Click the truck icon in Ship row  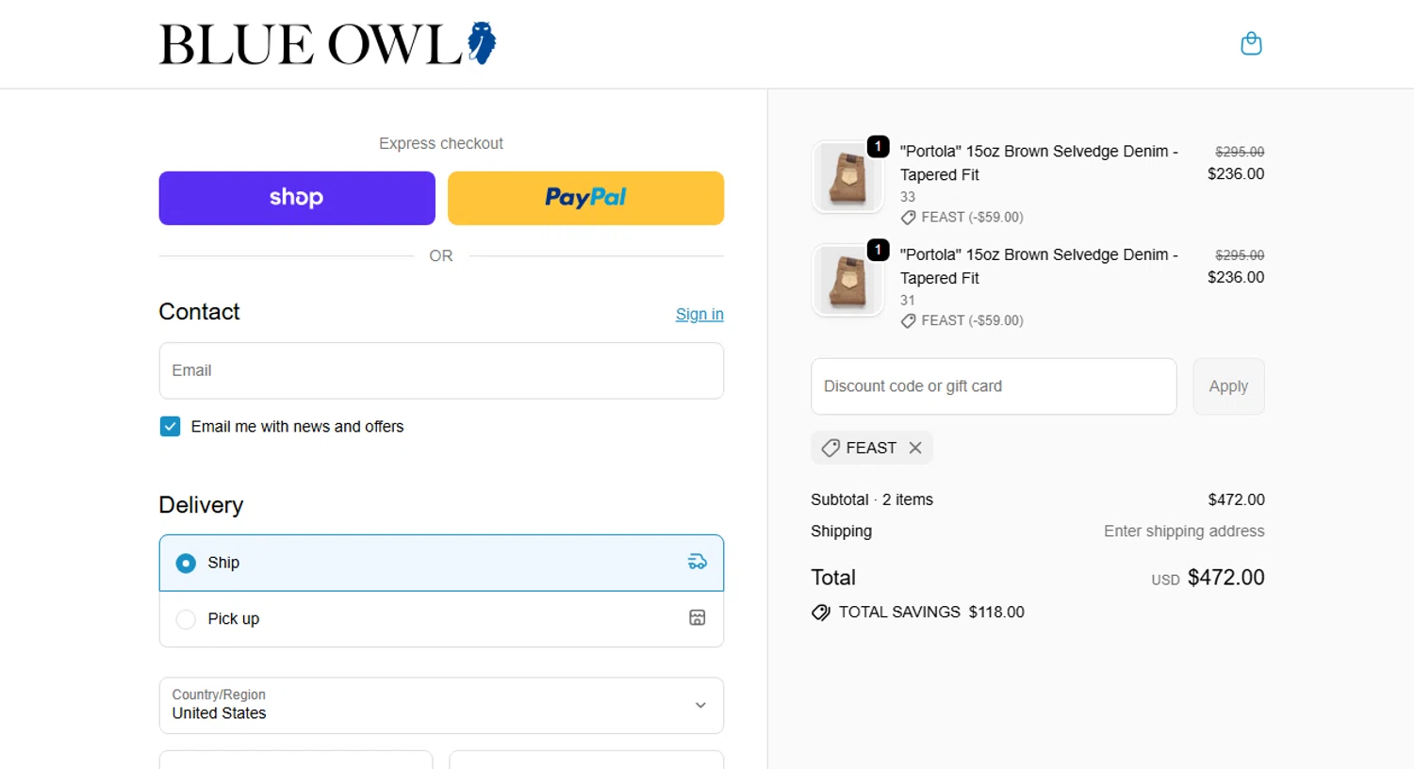pyautogui.click(x=697, y=562)
